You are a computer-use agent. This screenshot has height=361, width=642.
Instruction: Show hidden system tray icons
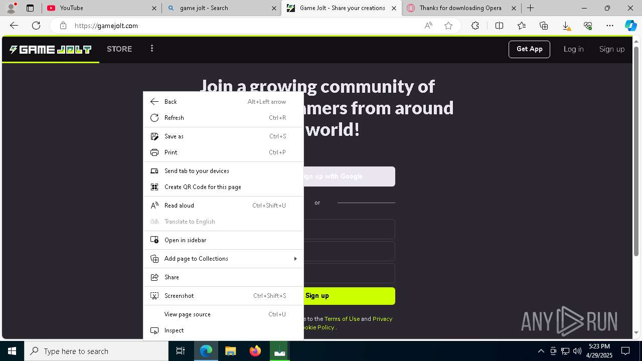tap(541, 351)
